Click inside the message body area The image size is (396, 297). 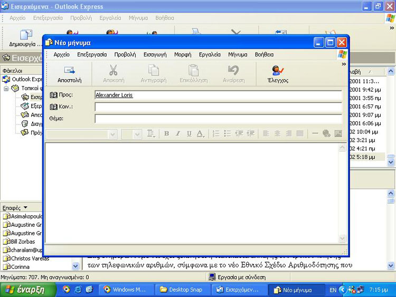tap(192, 193)
